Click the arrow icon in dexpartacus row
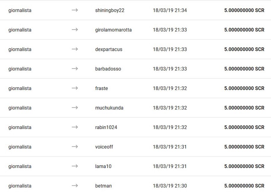The width and height of the screenshot is (271, 195). [75, 49]
